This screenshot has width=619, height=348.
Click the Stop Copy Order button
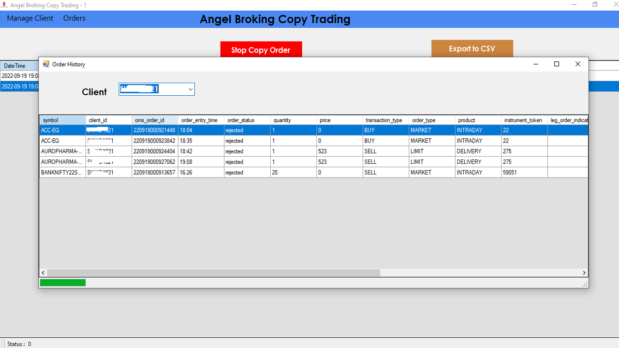pyautogui.click(x=261, y=49)
